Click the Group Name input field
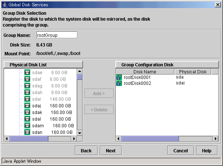223x166 pixels. pos(57,35)
